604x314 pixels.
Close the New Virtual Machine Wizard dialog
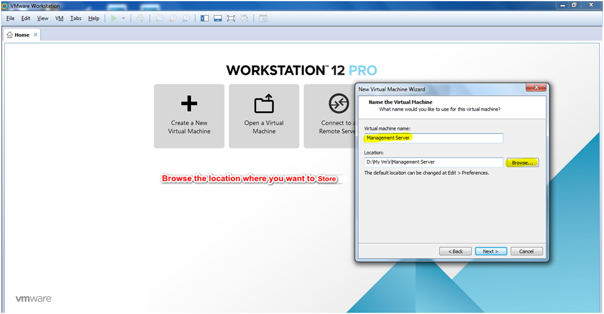(x=536, y=88)
